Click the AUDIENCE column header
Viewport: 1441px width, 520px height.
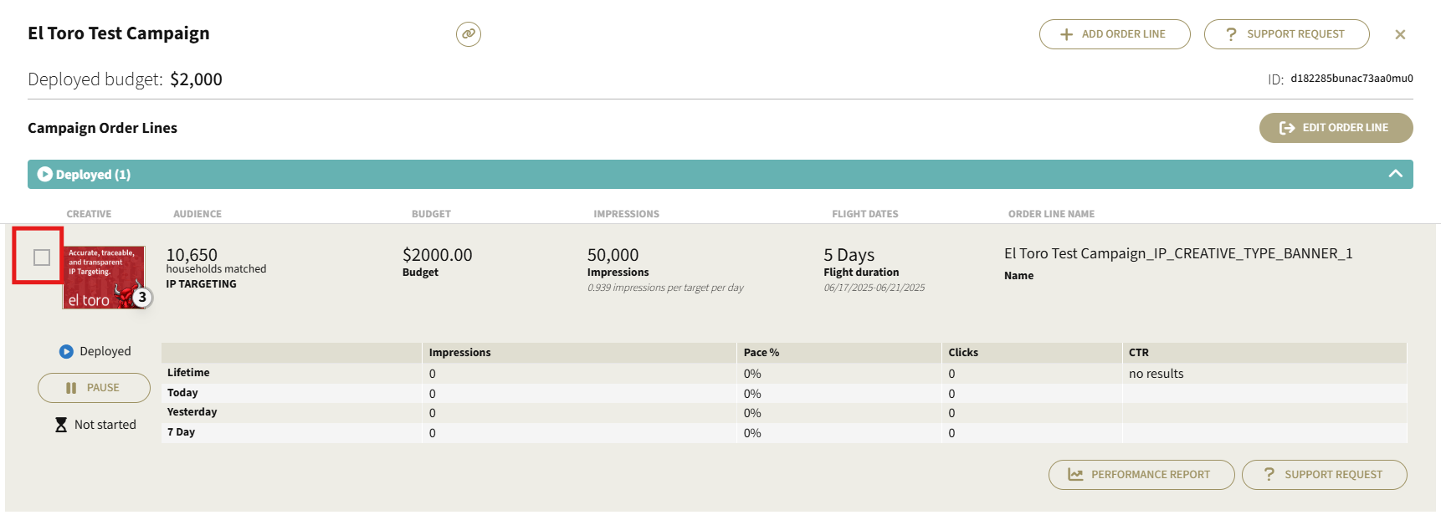pyautogui.click(x=197, y=214)
